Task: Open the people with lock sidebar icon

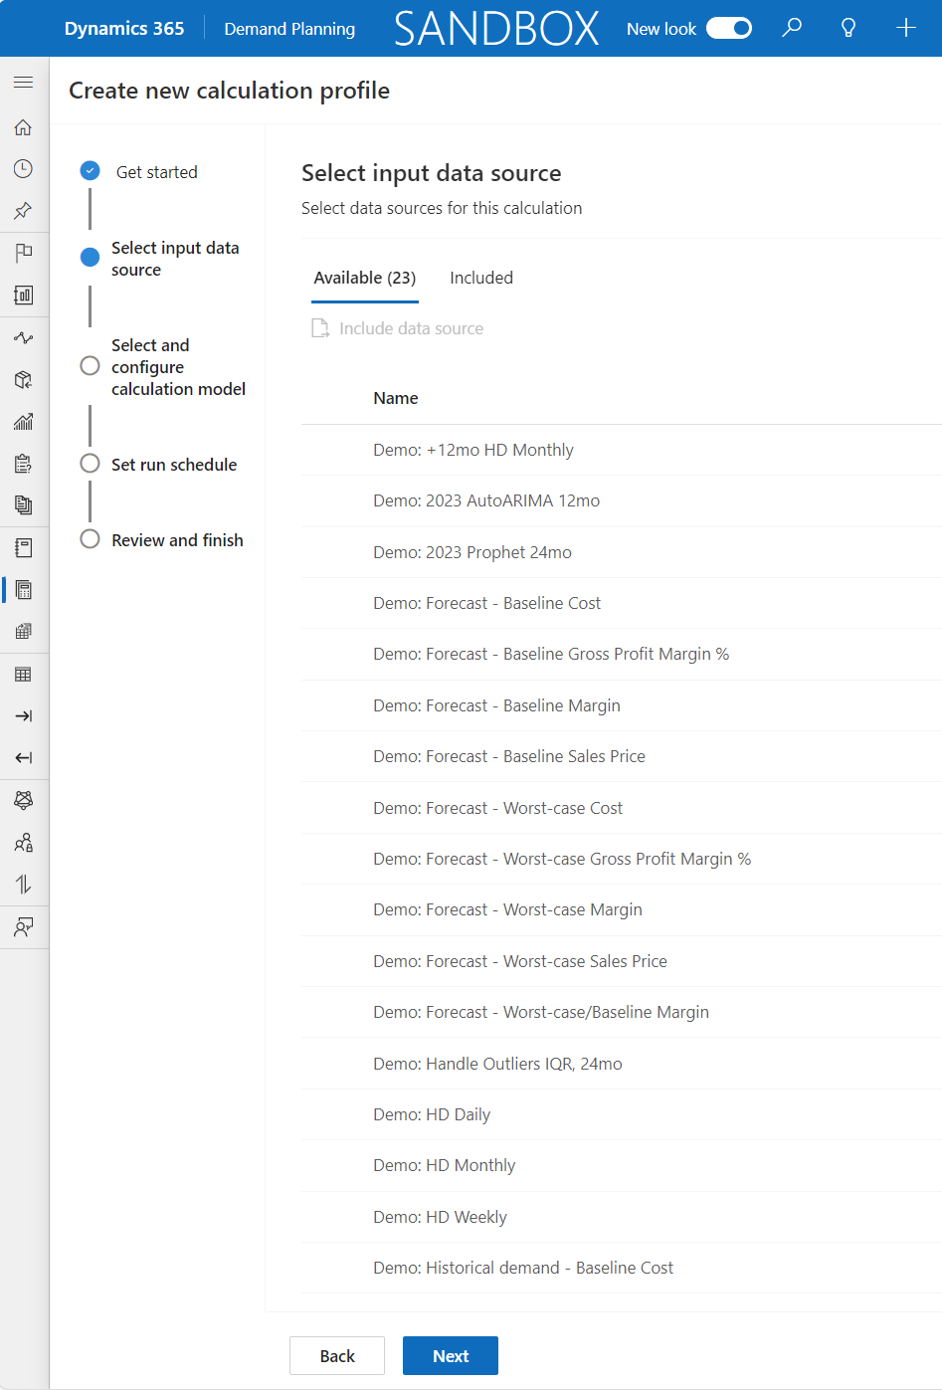Action: 24,843
